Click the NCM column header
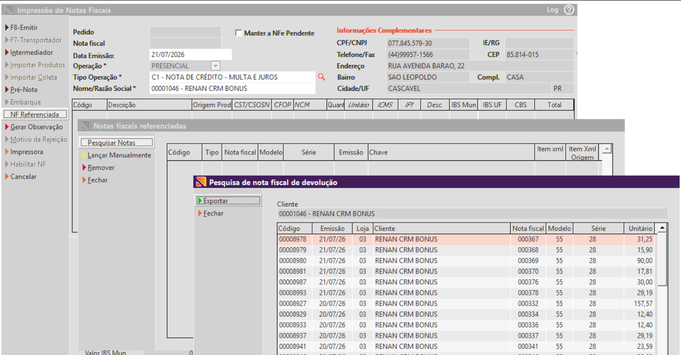Screen dimensions: 681x355 pyautogui.click(x=310, y=105)
